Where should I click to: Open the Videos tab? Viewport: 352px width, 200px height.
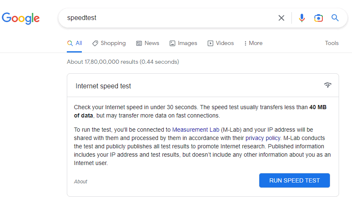pos(220,43)
